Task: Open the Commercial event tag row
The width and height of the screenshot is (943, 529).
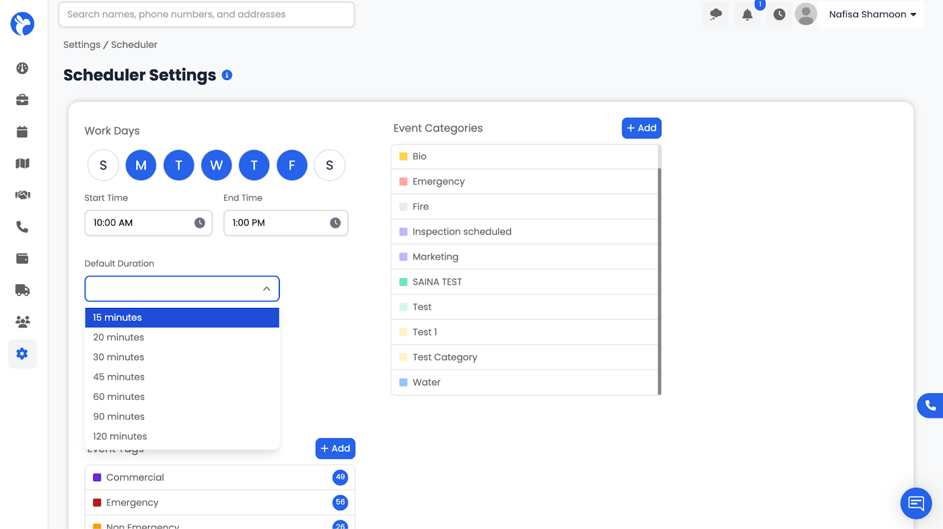Action: [220, 478]
